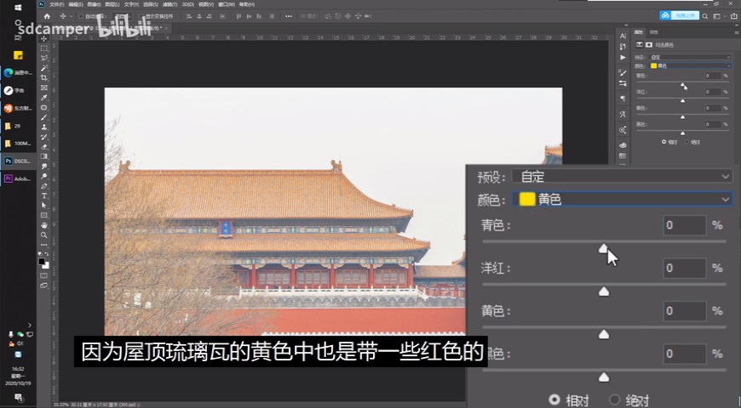Select the Hand tool

click(x=44, y=225)
